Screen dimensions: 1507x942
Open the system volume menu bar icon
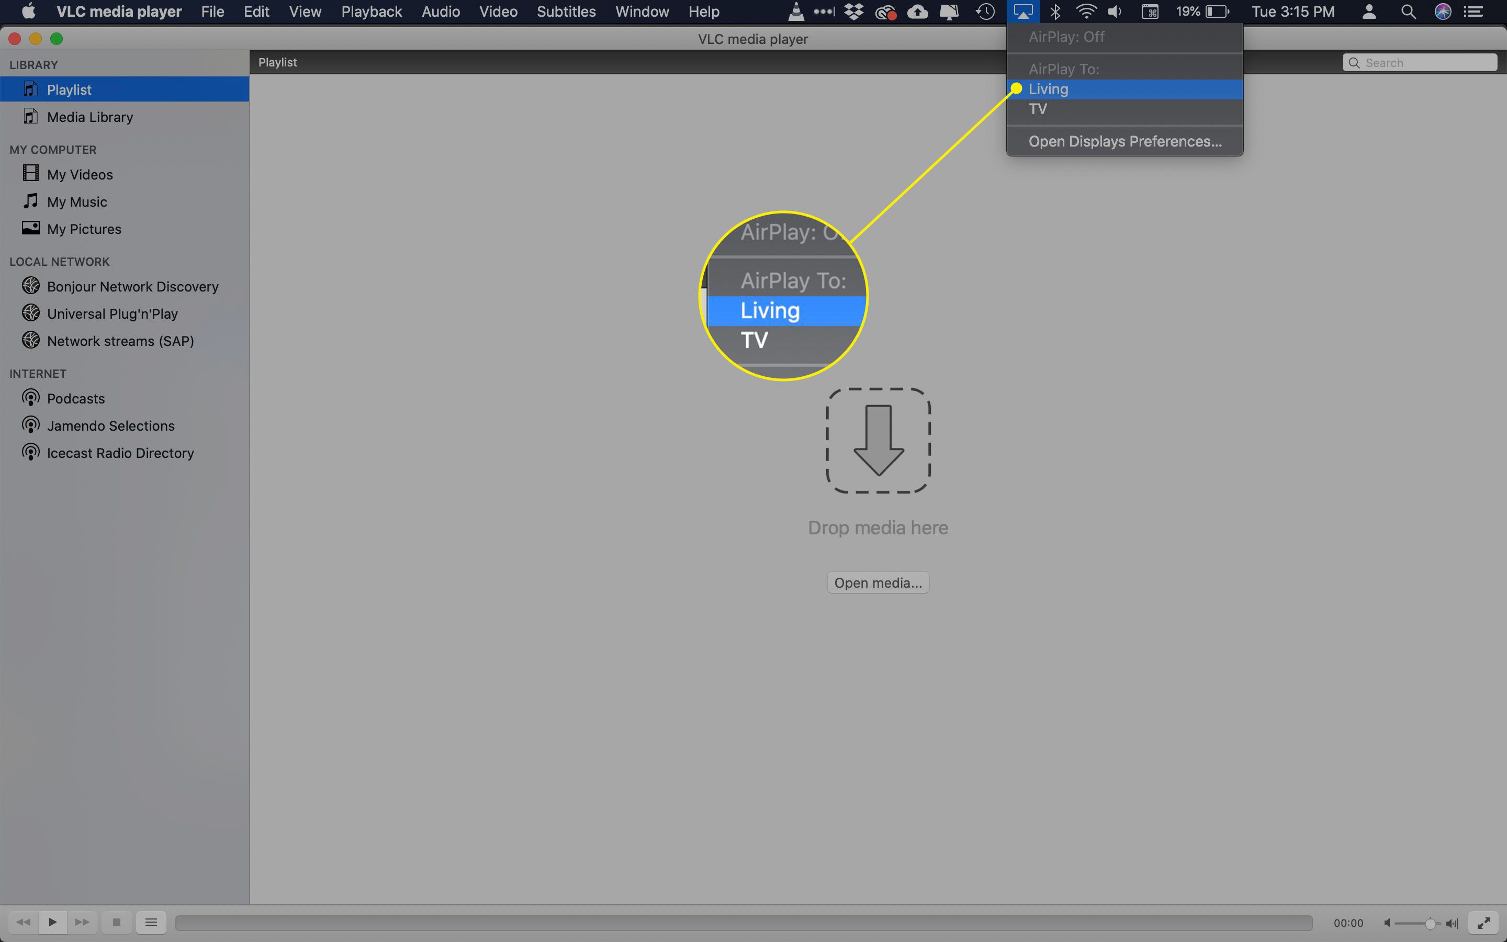coord(1115,11)
